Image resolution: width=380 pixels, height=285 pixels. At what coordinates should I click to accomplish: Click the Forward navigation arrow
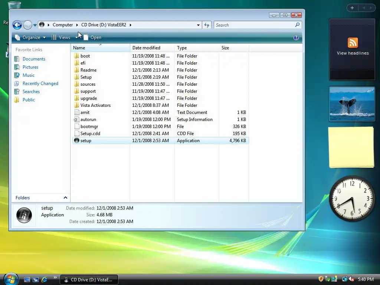pyautogui.click(x=27, y=25)
